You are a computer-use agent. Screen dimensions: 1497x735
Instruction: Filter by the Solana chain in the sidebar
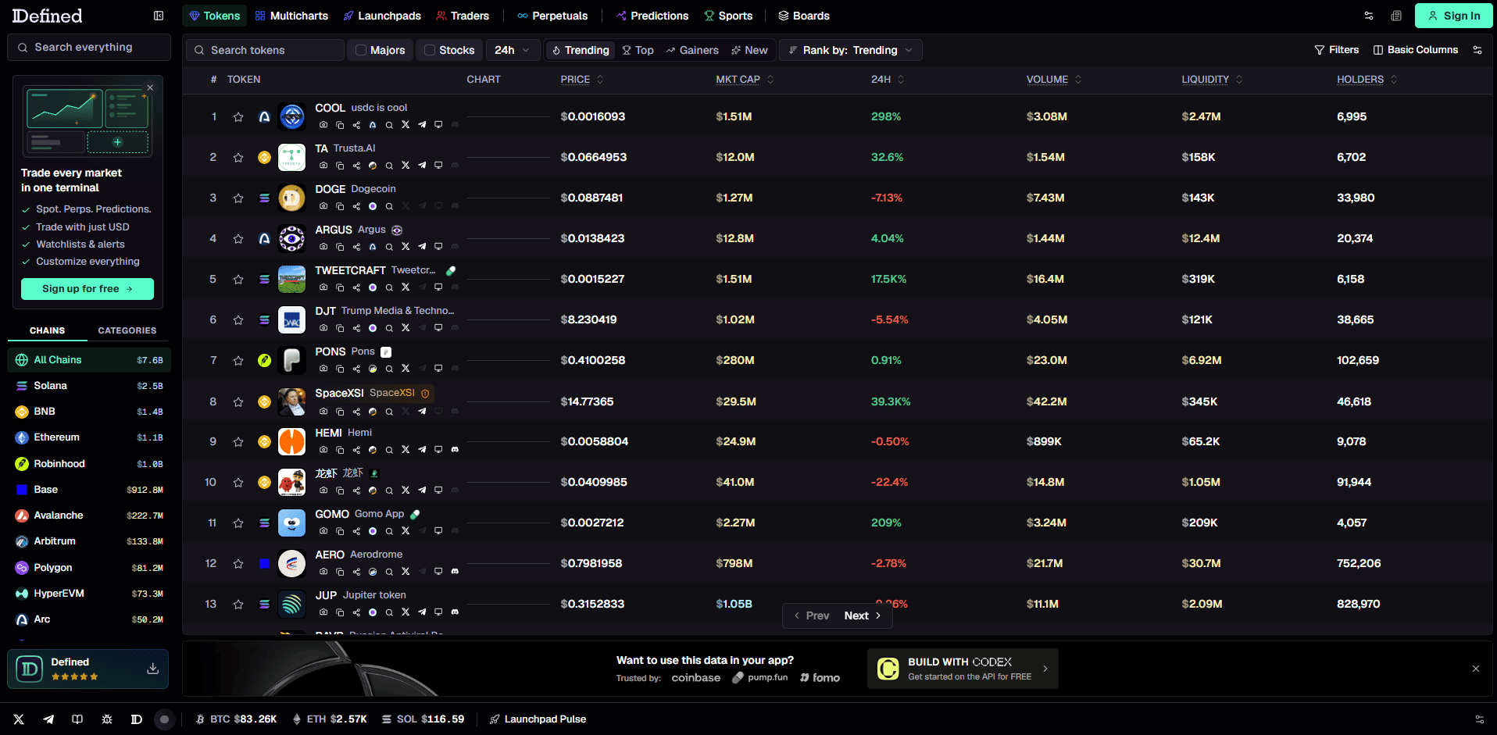89,386
